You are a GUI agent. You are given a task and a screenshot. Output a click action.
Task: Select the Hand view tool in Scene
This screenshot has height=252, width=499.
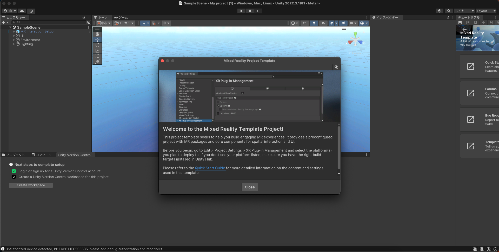[x=97, y=34]
